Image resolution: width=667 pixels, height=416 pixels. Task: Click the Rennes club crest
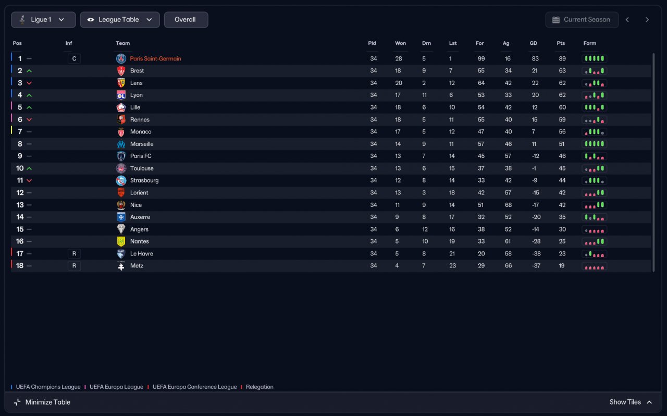click(121, 120)
